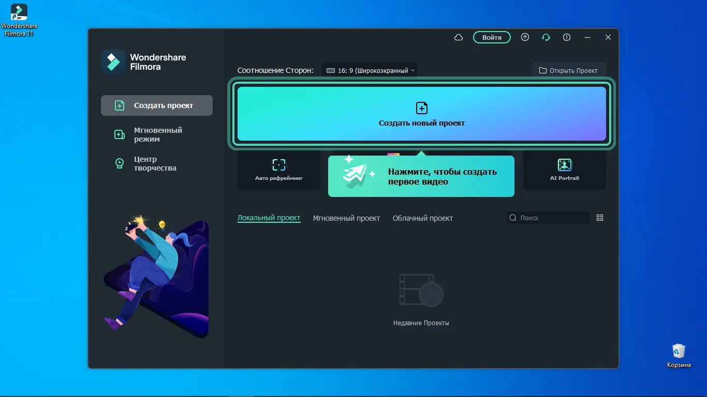This screenshot has height=397, width=707.
Task: Open Центр творчества in the sidebar
Action: point(157,163)
